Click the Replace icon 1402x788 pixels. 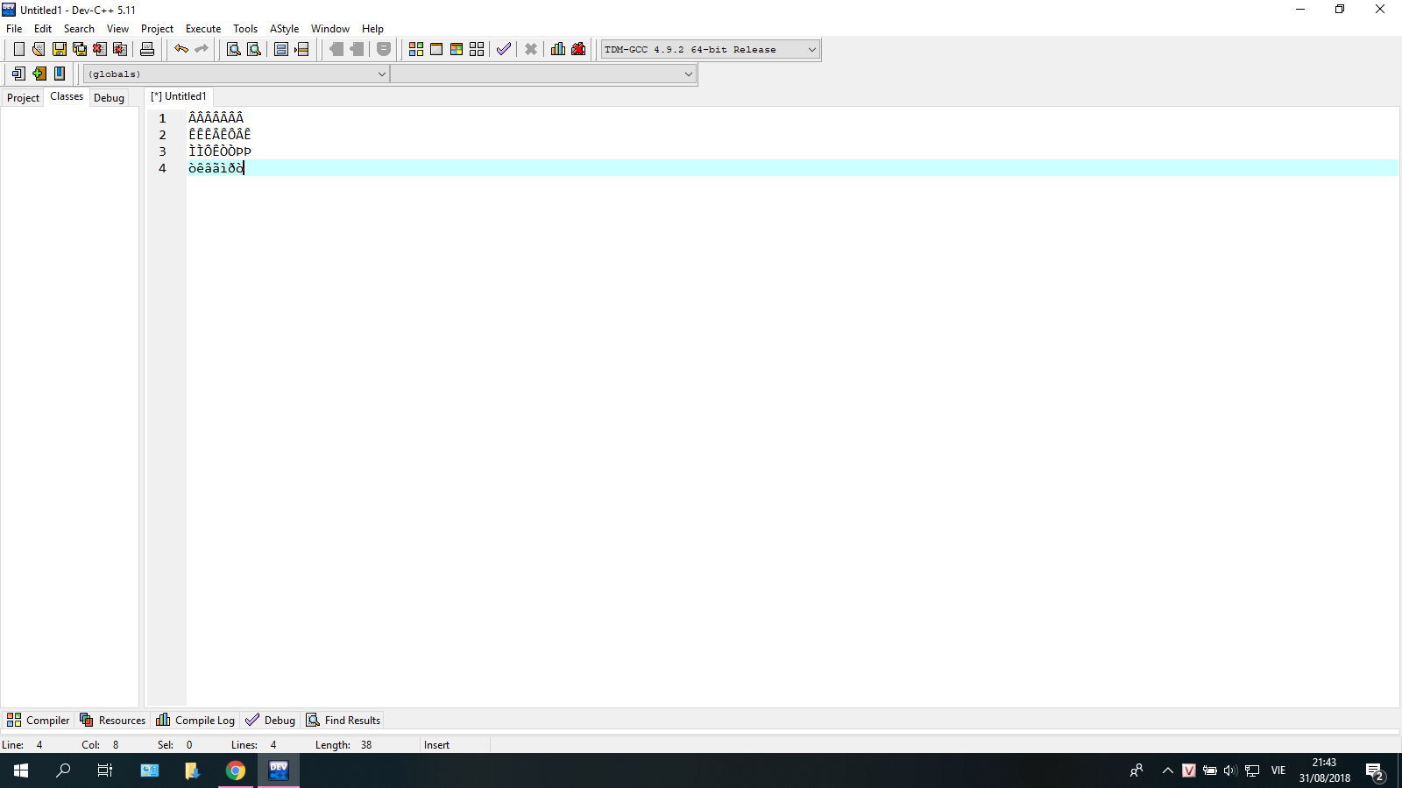tap(254, 49)
